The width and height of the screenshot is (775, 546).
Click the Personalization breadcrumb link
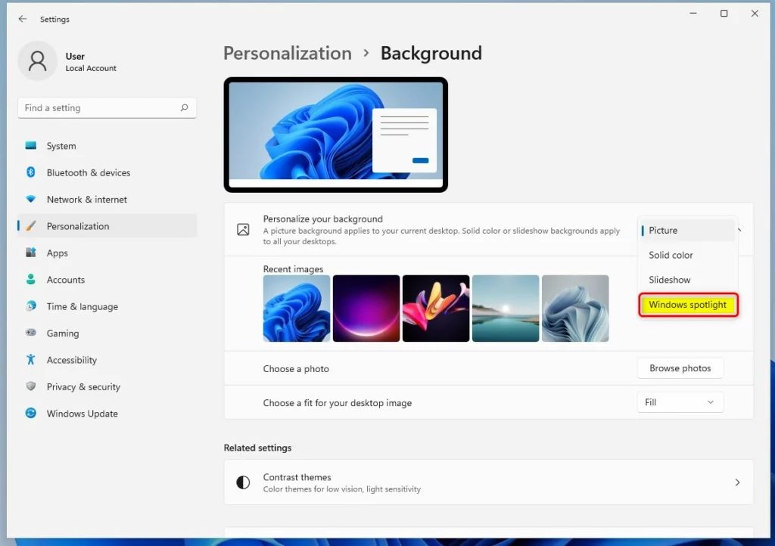[287, 54]
